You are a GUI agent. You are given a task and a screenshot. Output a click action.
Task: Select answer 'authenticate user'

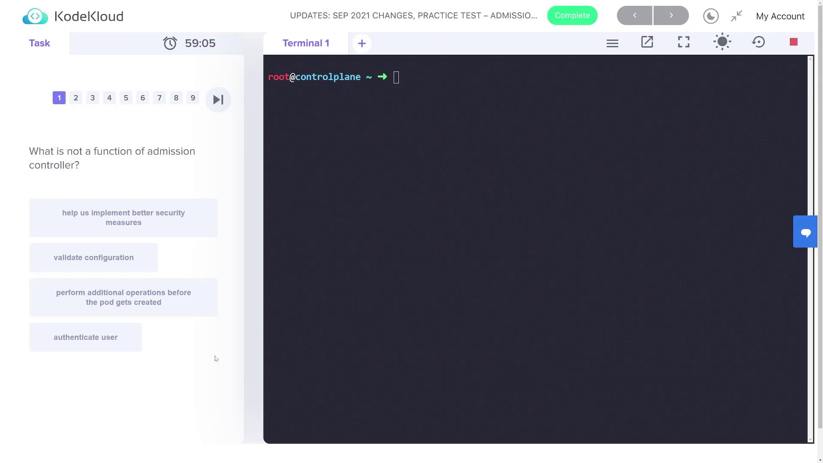(85, 337)
